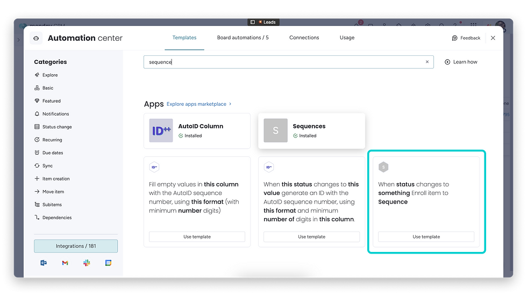Click the Integrations / 181 button
This screenshot has width=527, height=296.
76,246
